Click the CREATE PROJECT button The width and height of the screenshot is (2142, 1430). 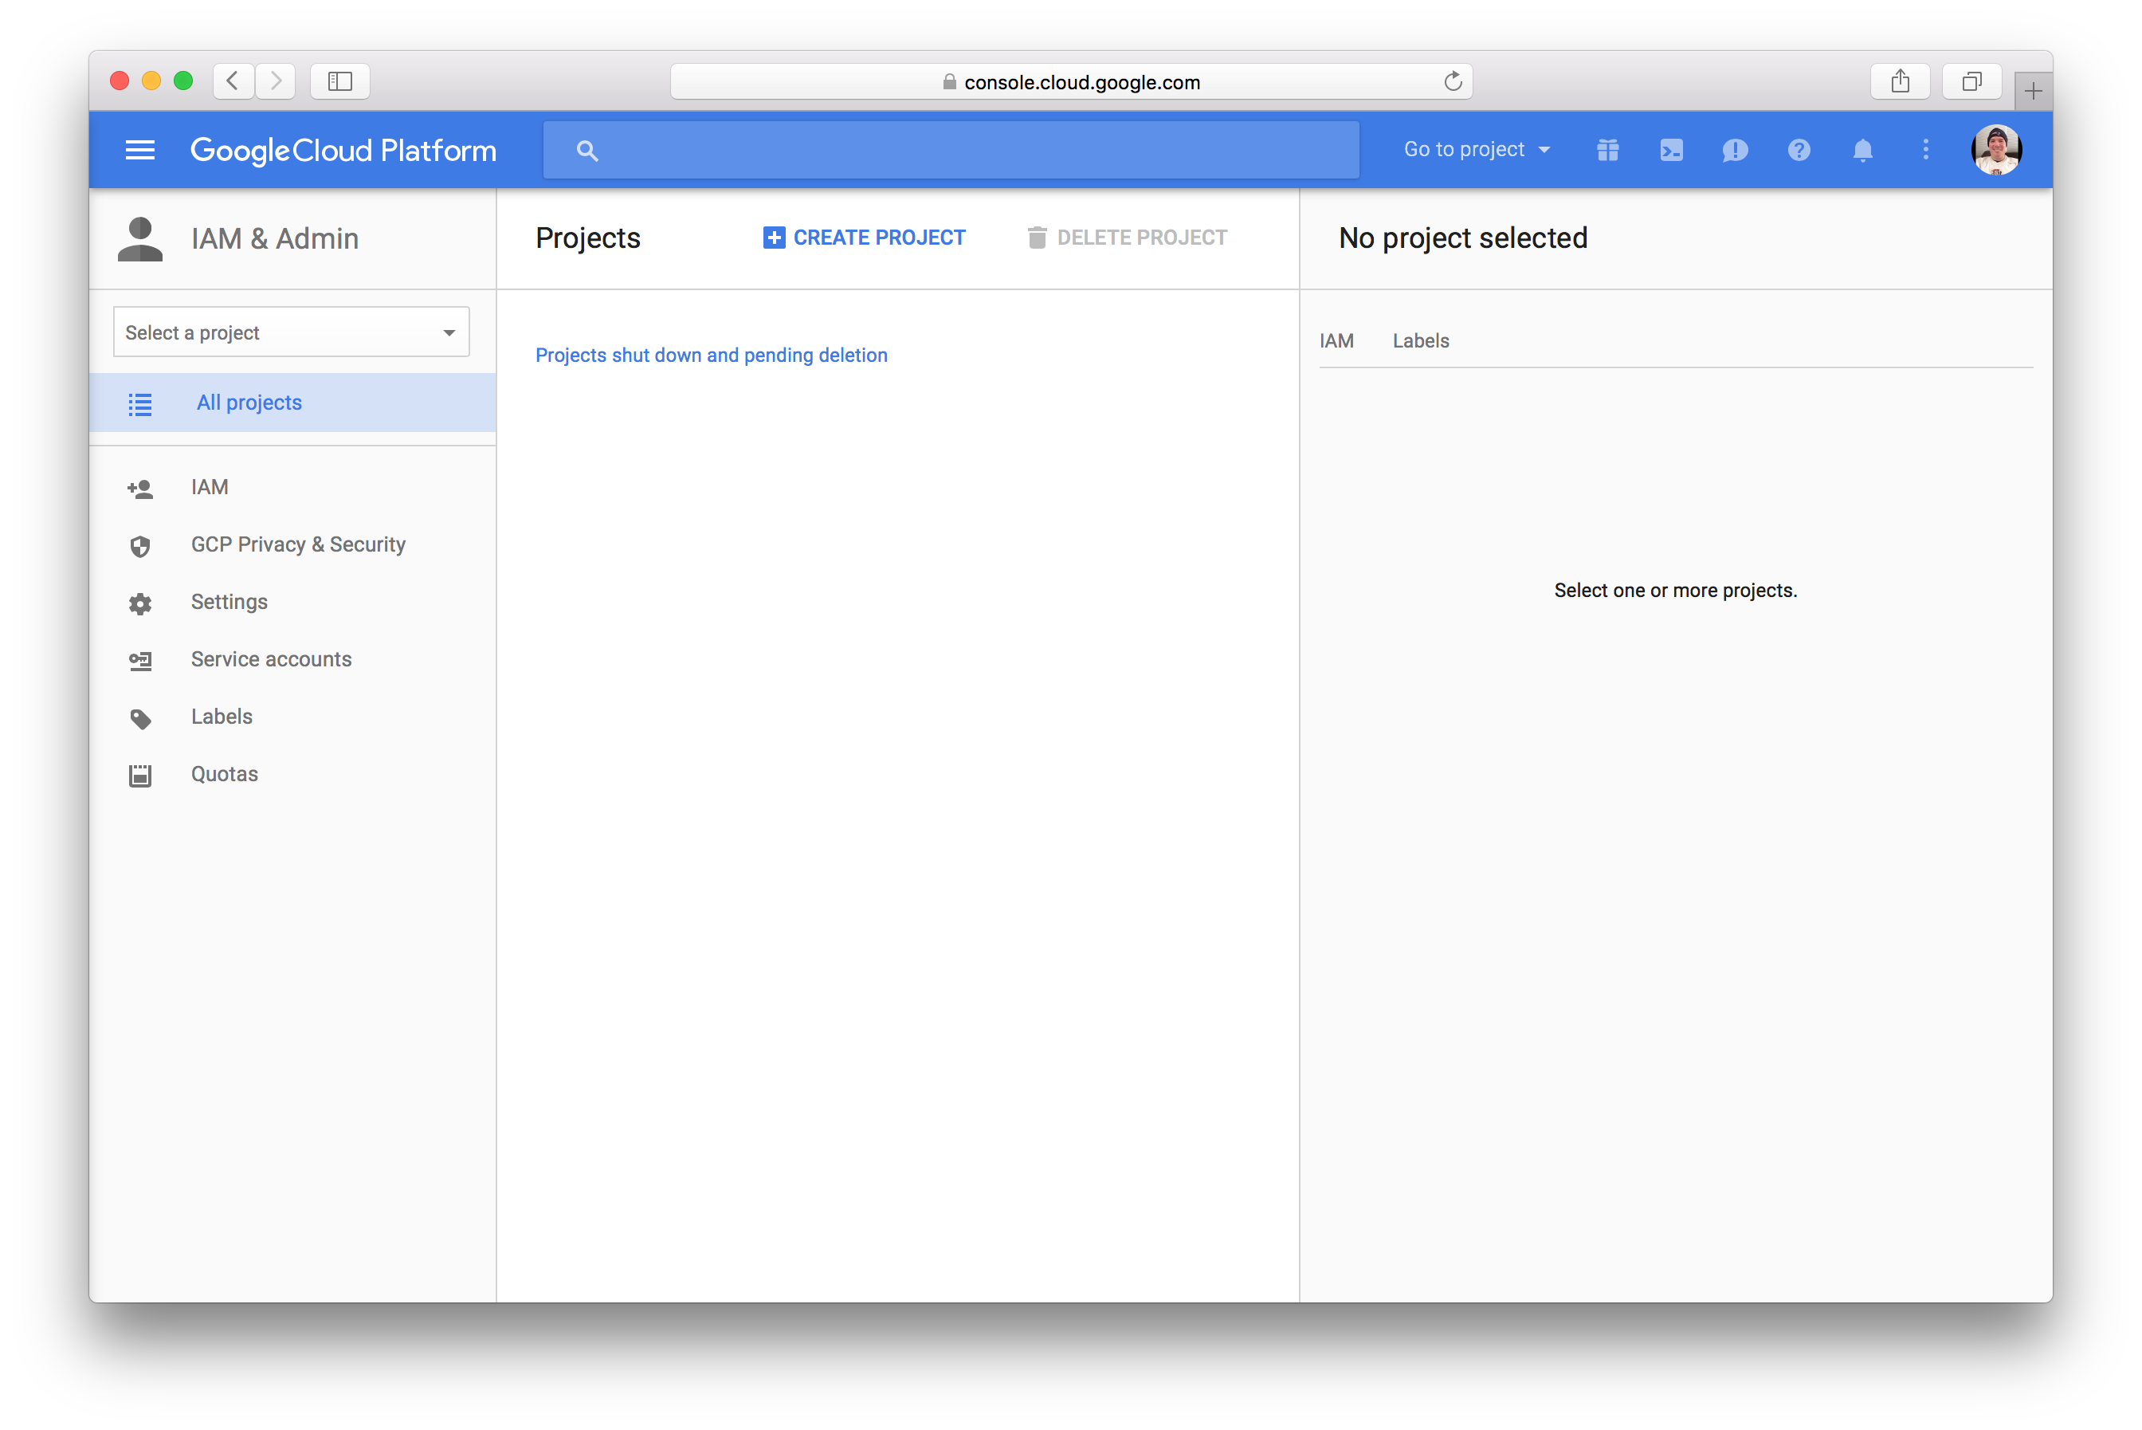click(864, 237)
